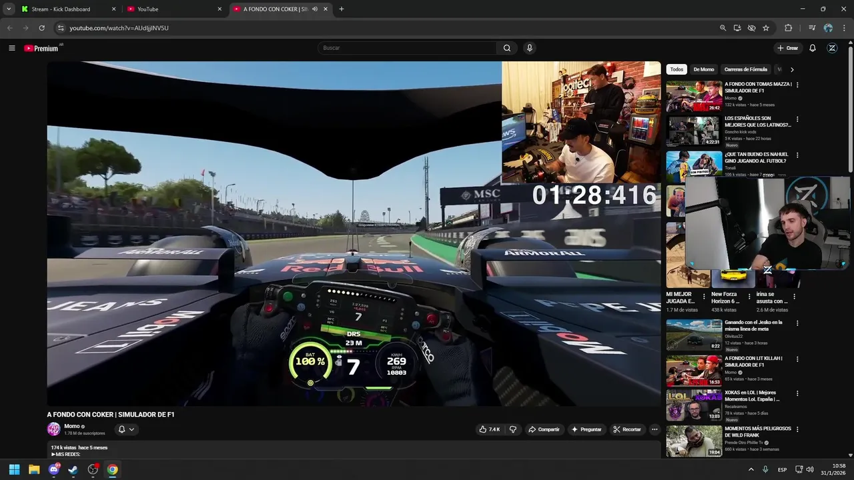Open a new Chrome tab
The image size is (854, 480).
342,9
